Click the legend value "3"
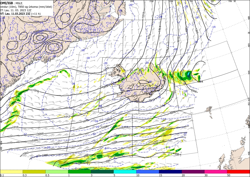 (92, 175)
